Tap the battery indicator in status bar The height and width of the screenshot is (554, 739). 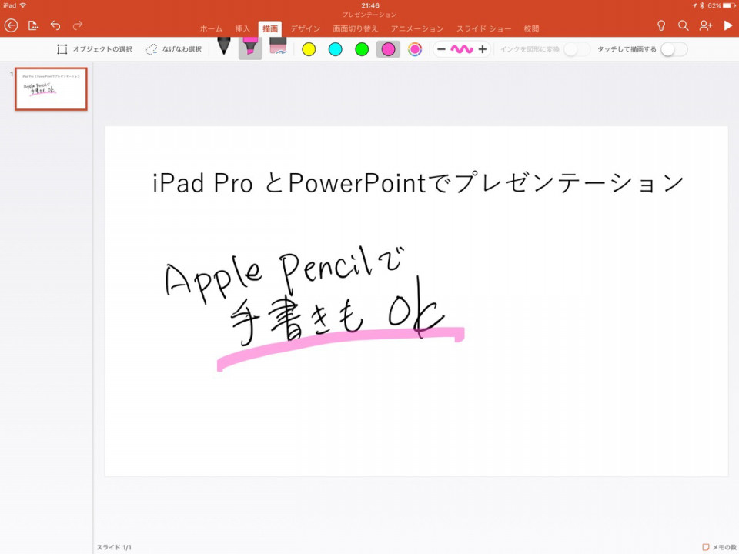(729, 5)
